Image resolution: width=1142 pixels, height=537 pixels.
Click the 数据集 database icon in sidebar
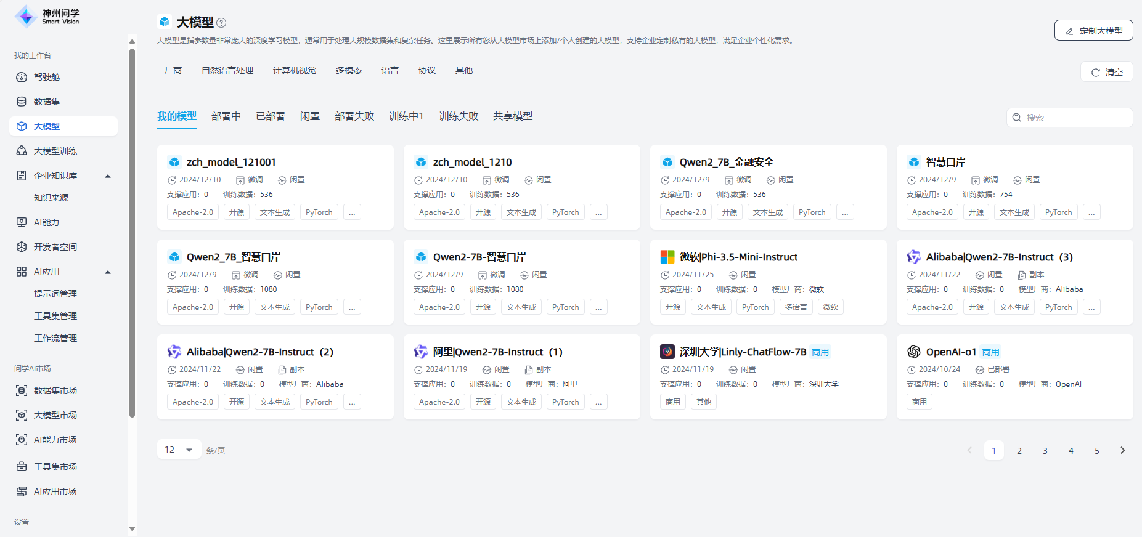(22, 102)
